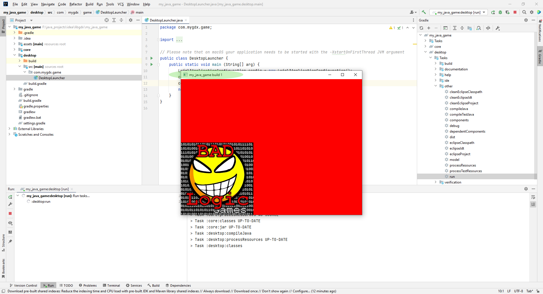This screenshot has width=543, height=294.
Task: Collapse the desktop module in Project tree
Action: tap(14, 55)
